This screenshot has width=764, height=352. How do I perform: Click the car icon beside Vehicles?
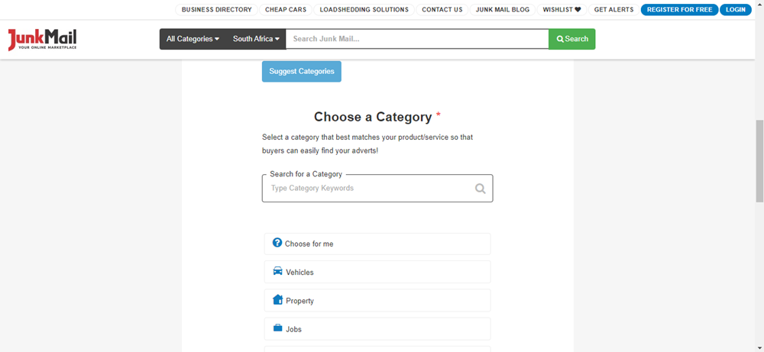pos(277,272)
